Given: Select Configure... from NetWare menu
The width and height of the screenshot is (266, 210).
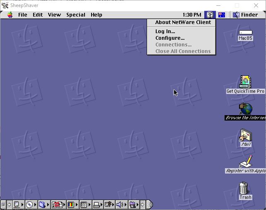Looking at the screenshot, I should pyautogui.click(x=181, y=38).
